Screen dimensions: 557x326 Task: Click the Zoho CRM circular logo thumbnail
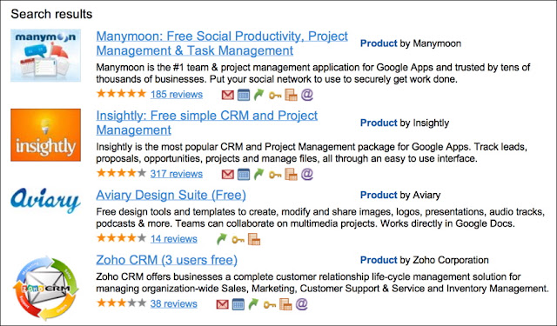point(45,288)
